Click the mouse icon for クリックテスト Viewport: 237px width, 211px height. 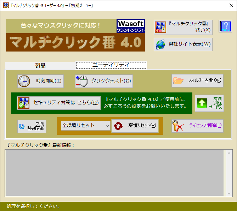pyautogui.click(x=81, y=81)
